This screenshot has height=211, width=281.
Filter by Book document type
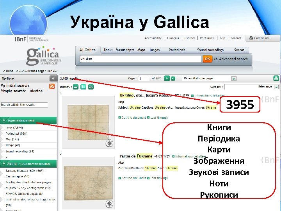point(14,127)
